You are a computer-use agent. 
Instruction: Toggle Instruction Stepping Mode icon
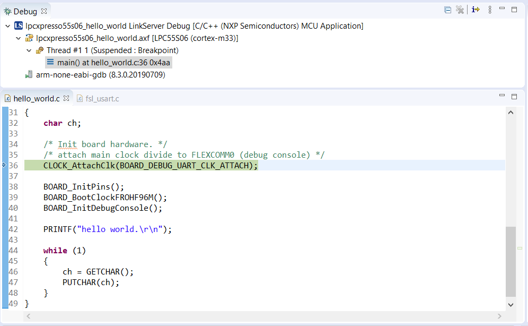tap(476, 10)
